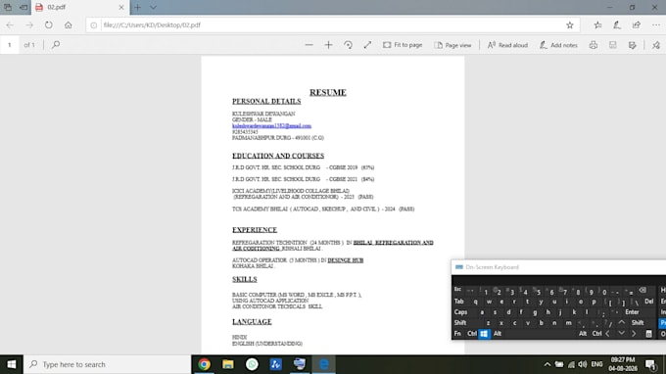Toggle Caps key on On-Screen Keyboard
This screenshot has height=374, width=666.
pos(460,312)
